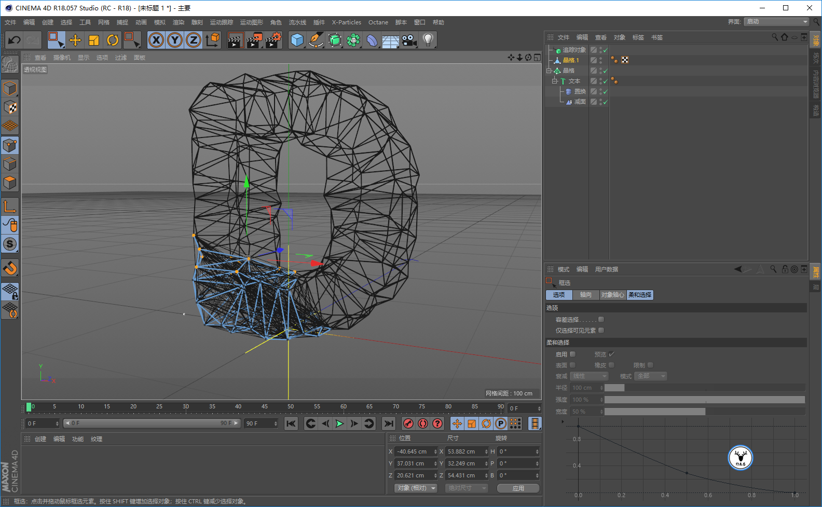The width and height of the screenshot is (822, 507).
Task: Open the 对象 (相对) coordinate dropdown
Action: [416, 488]
